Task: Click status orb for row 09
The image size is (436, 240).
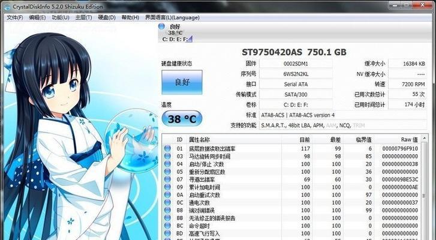Action: pyautogui.click(x=167, y=187)
